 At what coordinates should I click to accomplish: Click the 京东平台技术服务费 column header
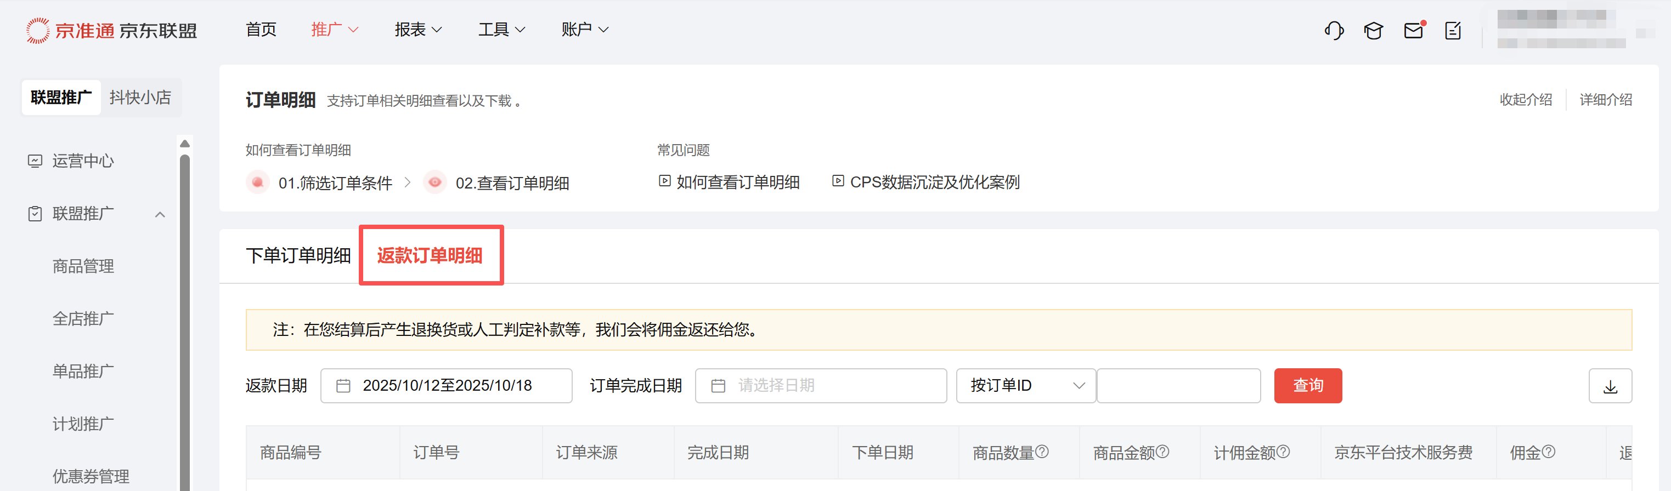1403,453
